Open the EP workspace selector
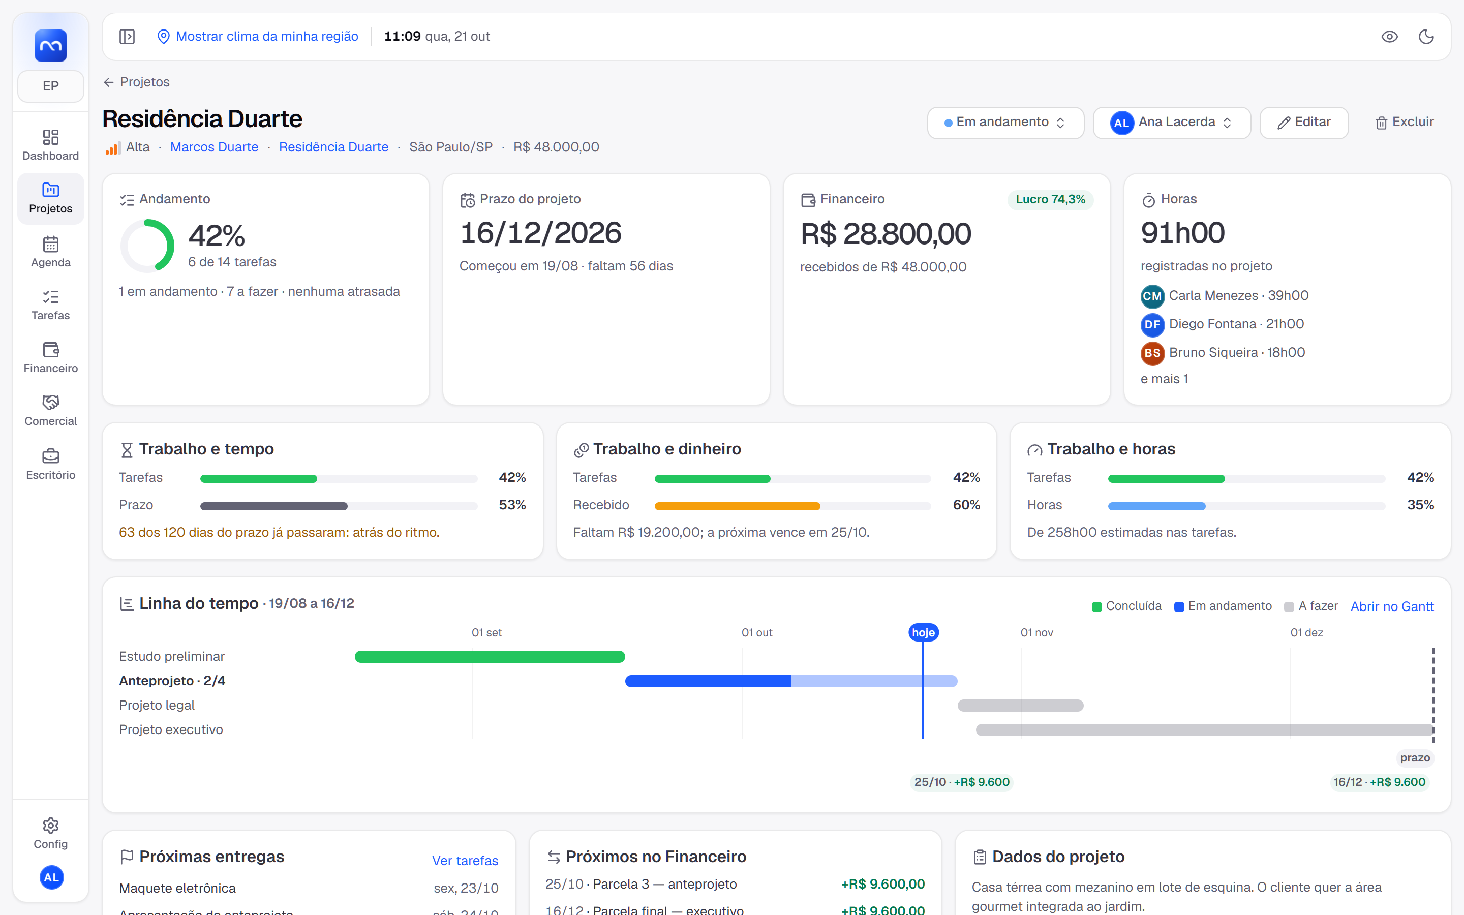Viewport: 1464px width, 915px height. click(x=51, y=86)
